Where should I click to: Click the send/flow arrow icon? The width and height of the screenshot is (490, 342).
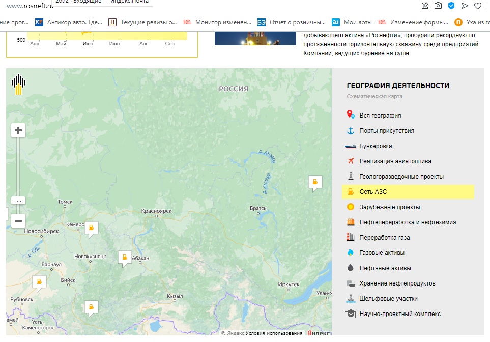[x=465, y=6]
